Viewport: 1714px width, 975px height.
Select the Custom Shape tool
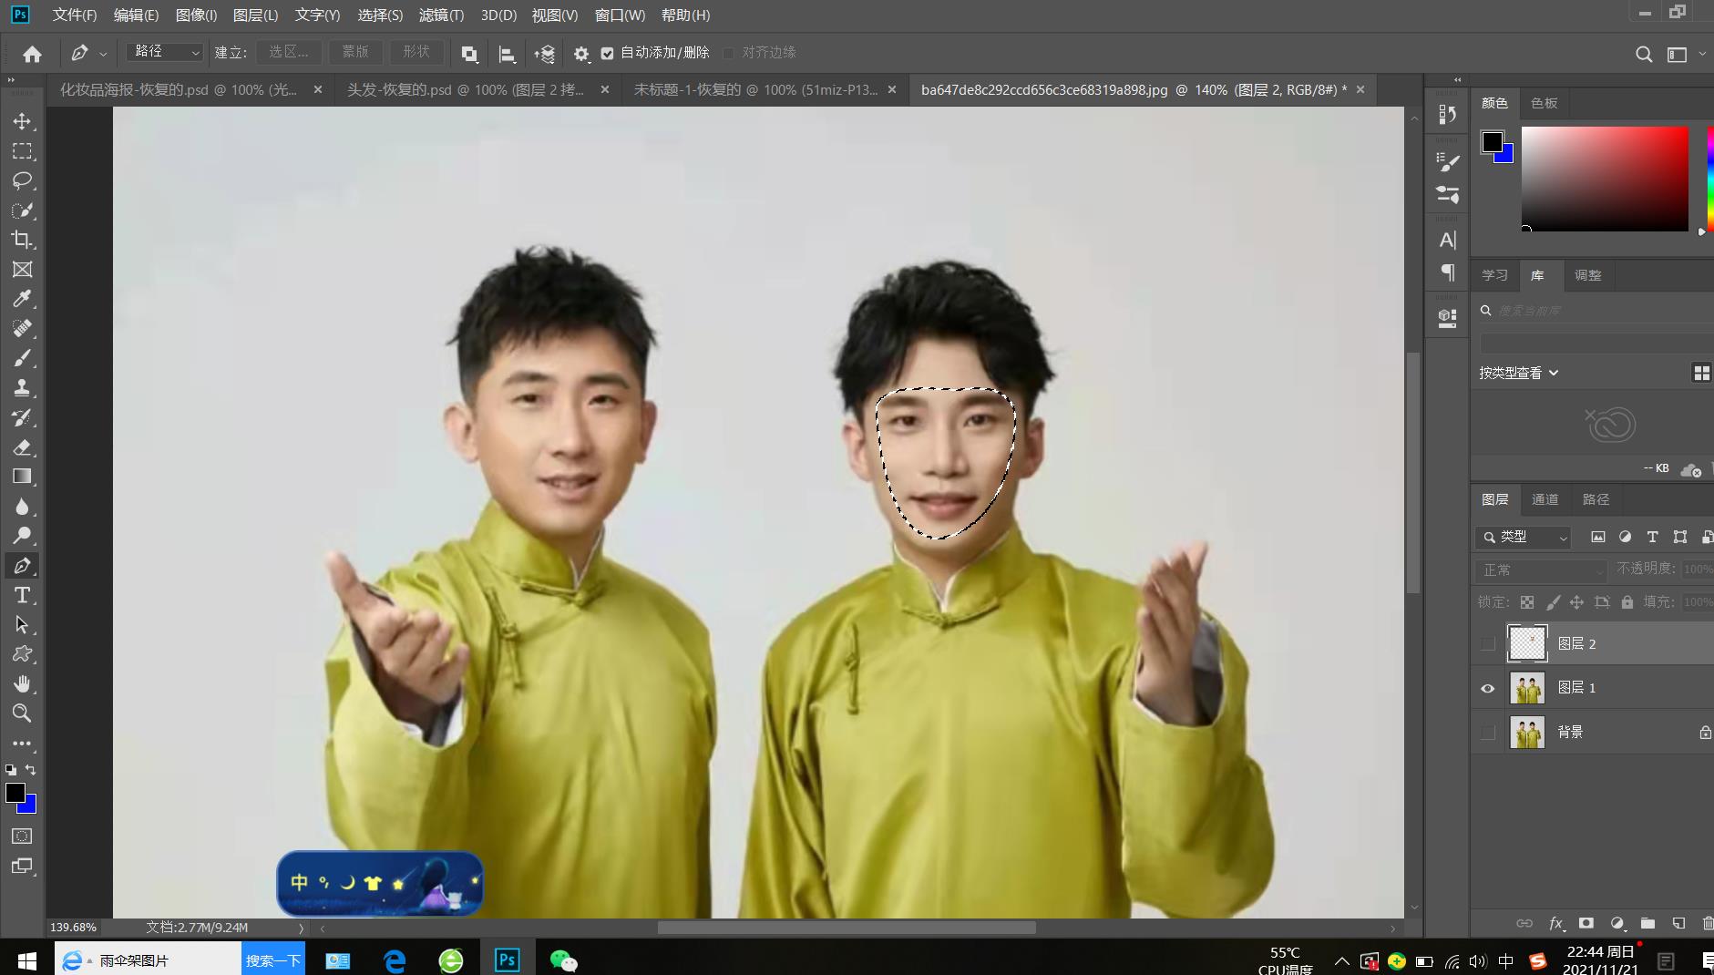pos(22,654)
